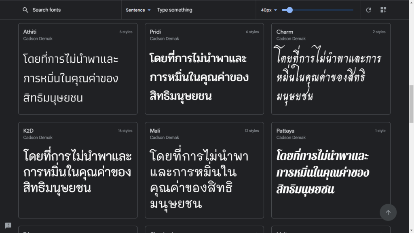Click the Charm handwriting preview text

point(328,77)
